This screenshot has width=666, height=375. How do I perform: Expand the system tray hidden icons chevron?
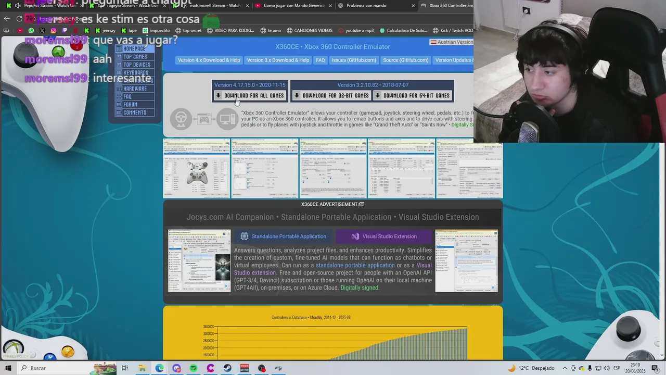pyautogui.click(x=565, y=368)
